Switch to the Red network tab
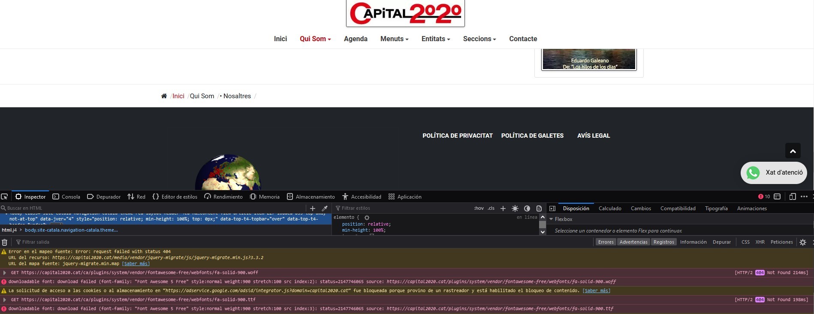Viewport: 814px width, 314px height. (136, 196)
